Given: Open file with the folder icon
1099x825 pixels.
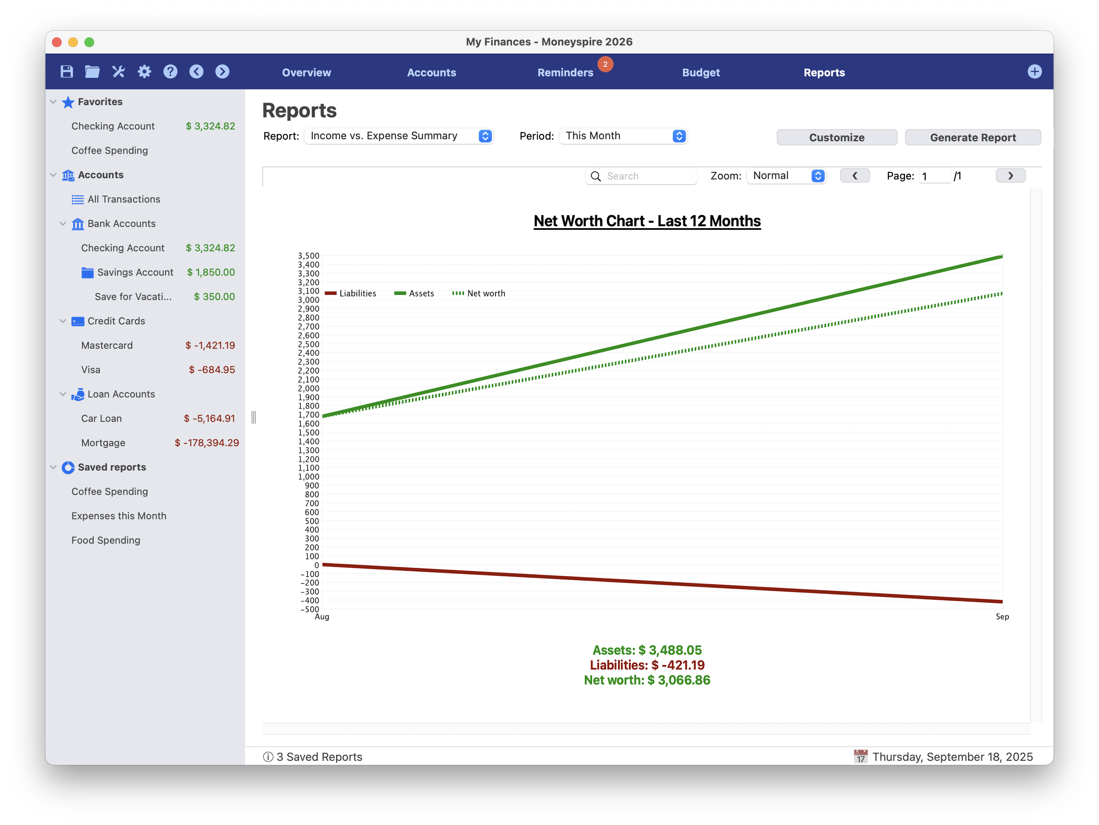Looking at the screenshot, I should [92, 71].
